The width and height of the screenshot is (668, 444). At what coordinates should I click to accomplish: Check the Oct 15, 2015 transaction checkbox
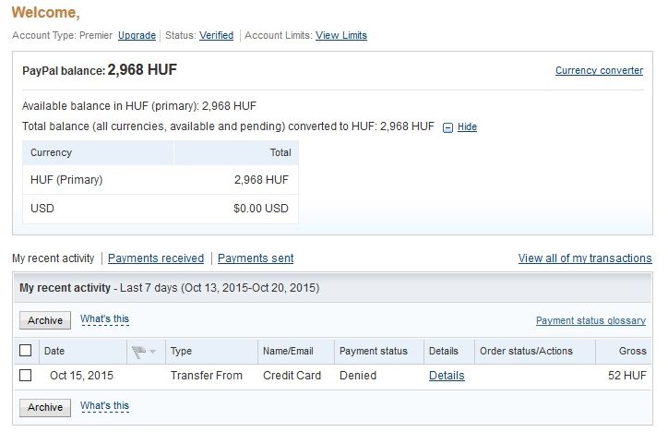click(x=26, y=376)
